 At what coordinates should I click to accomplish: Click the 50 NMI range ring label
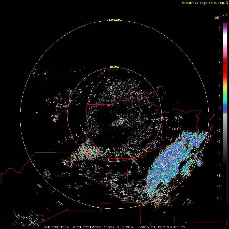pos(114,67)
